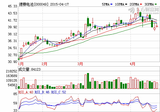160x112 pixels.
Task: Click the 1月 month label
Action: point(21,64)
